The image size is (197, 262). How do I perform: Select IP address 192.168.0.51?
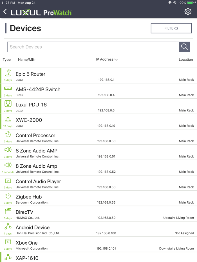(106, 157)
